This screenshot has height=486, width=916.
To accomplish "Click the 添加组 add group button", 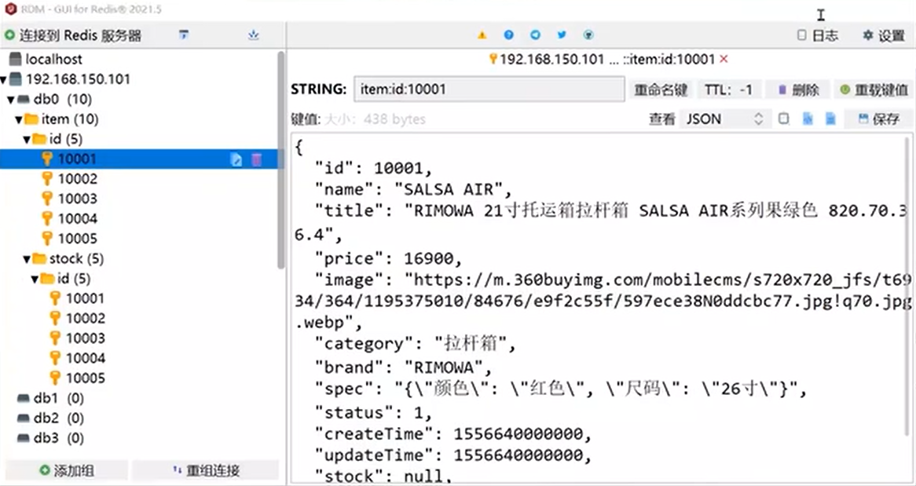I will click(x=67, y=470).
